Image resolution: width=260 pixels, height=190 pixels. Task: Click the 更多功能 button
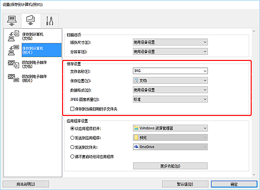pos(170,166)
